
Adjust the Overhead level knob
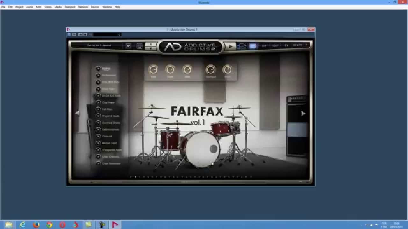tap(210, 69)
